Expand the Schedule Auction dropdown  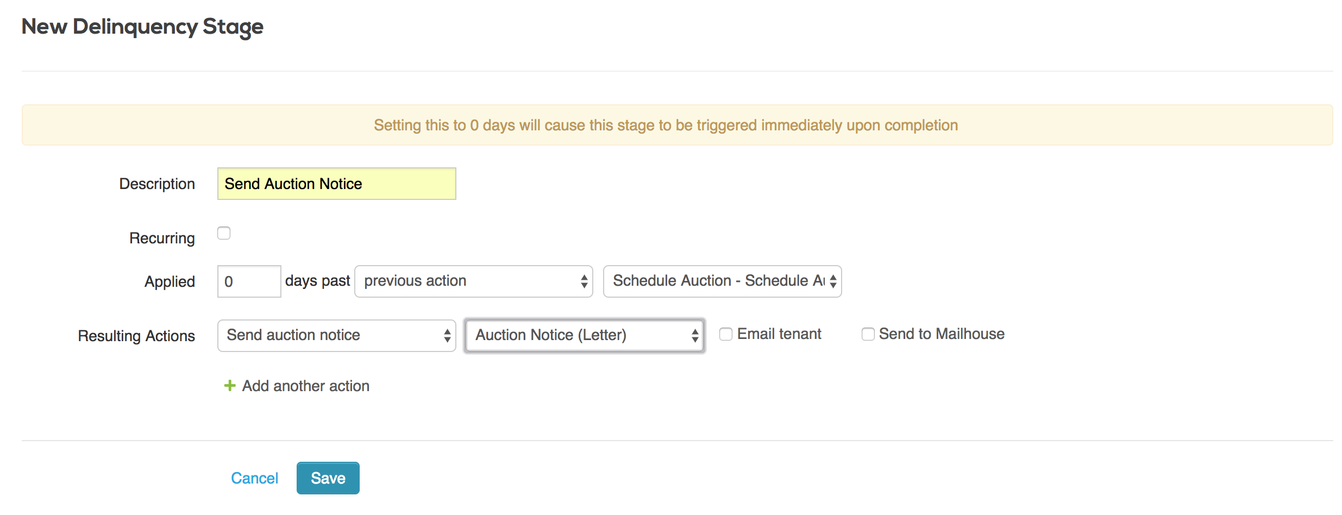pyautogui.click(x=722, y=281)
